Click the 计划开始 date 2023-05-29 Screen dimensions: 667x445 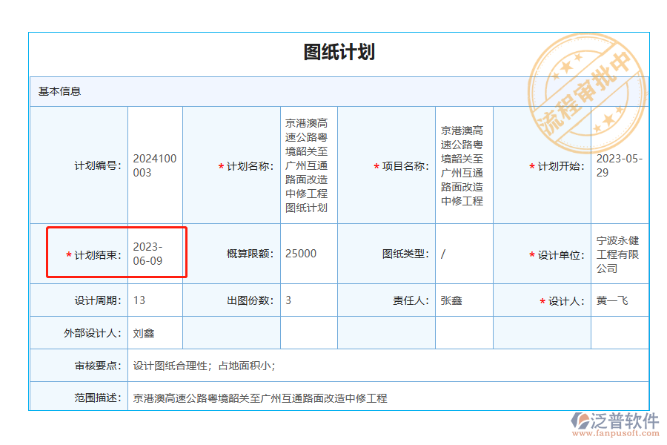(x=620, y=165)
